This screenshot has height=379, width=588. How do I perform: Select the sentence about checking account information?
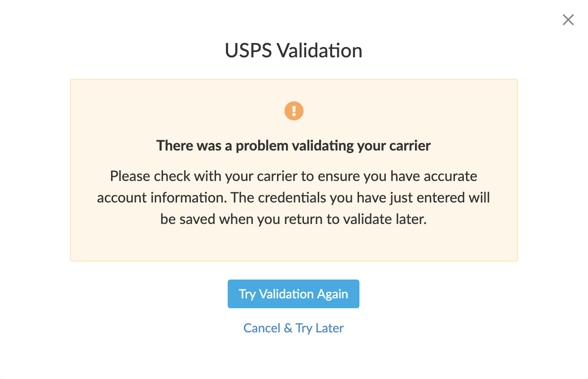pos(294,176)
